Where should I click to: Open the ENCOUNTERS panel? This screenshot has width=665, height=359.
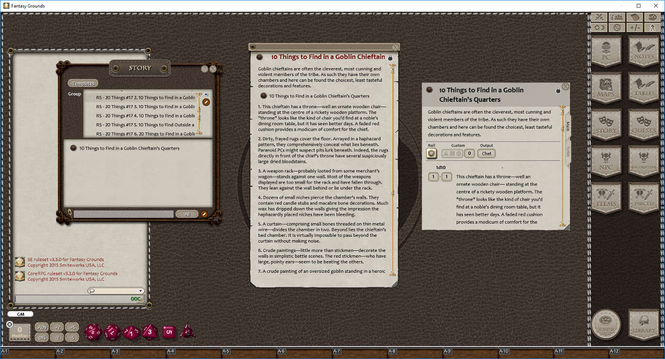pos(644,161)
